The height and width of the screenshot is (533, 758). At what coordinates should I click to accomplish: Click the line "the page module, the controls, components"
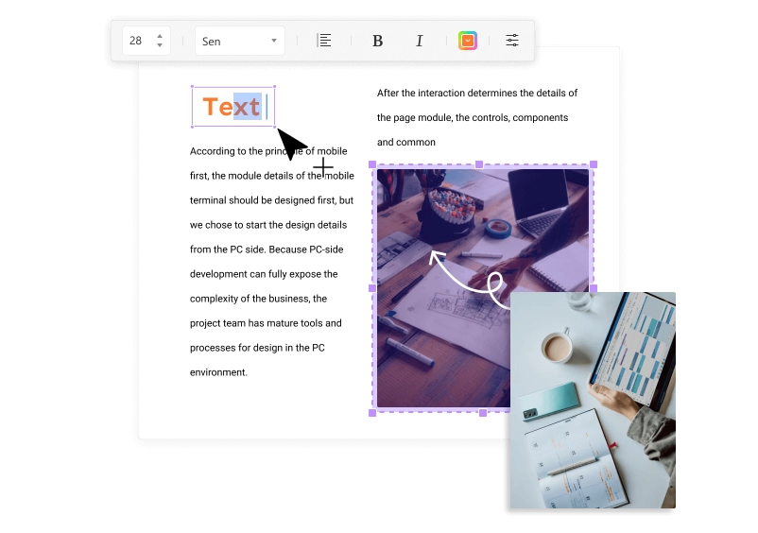473,118
